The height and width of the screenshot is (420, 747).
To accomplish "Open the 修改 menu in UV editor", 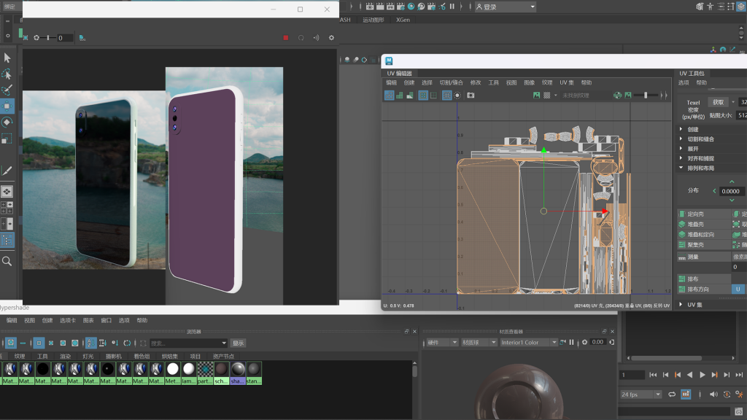I will click(x=476, y=82).
